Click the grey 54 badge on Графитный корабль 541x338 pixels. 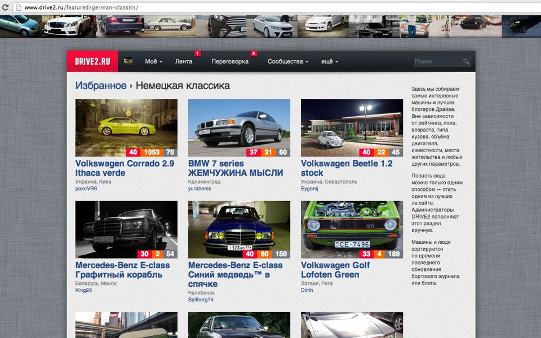coord(170,254)
